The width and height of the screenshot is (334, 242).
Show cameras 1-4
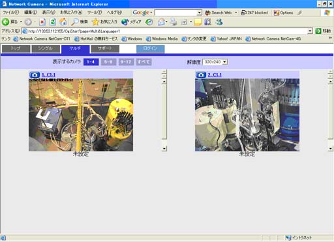(x=91, y=62)
